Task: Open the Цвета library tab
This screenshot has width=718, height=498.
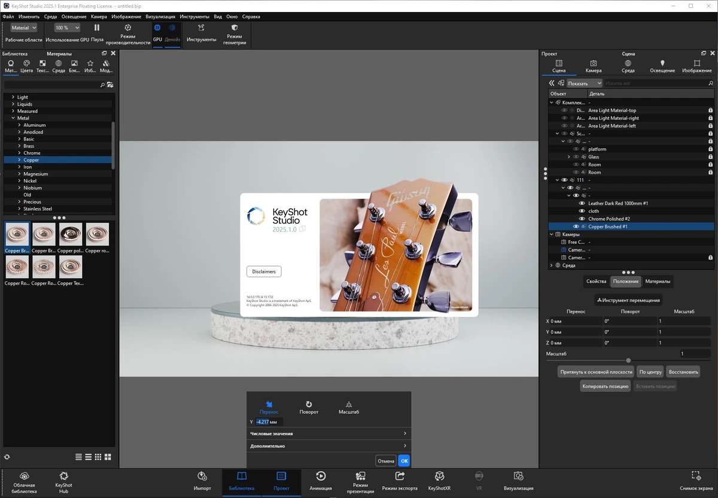Action: tap(26, 66)
